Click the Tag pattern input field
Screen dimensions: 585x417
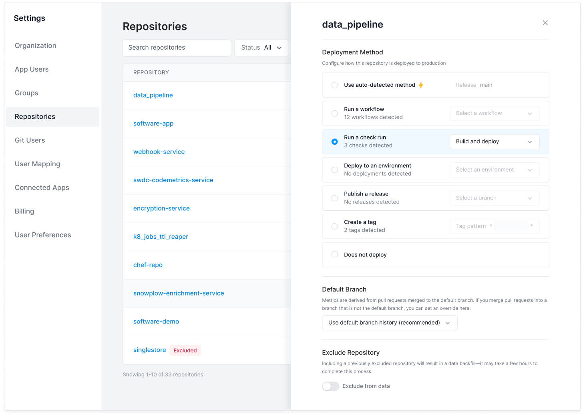coord(511,226)
